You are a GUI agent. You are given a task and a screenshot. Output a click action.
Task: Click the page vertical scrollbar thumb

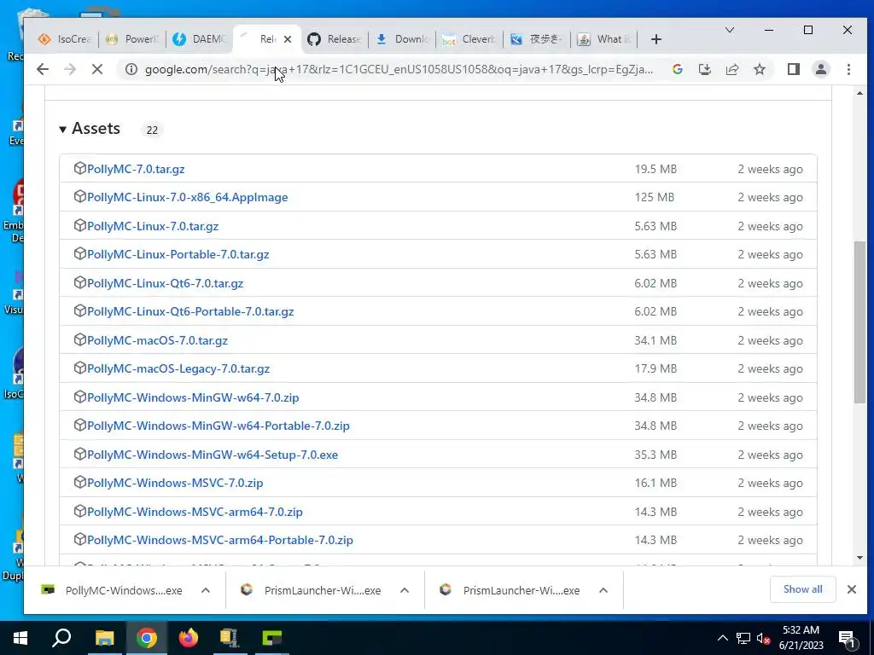click(859, 322)
